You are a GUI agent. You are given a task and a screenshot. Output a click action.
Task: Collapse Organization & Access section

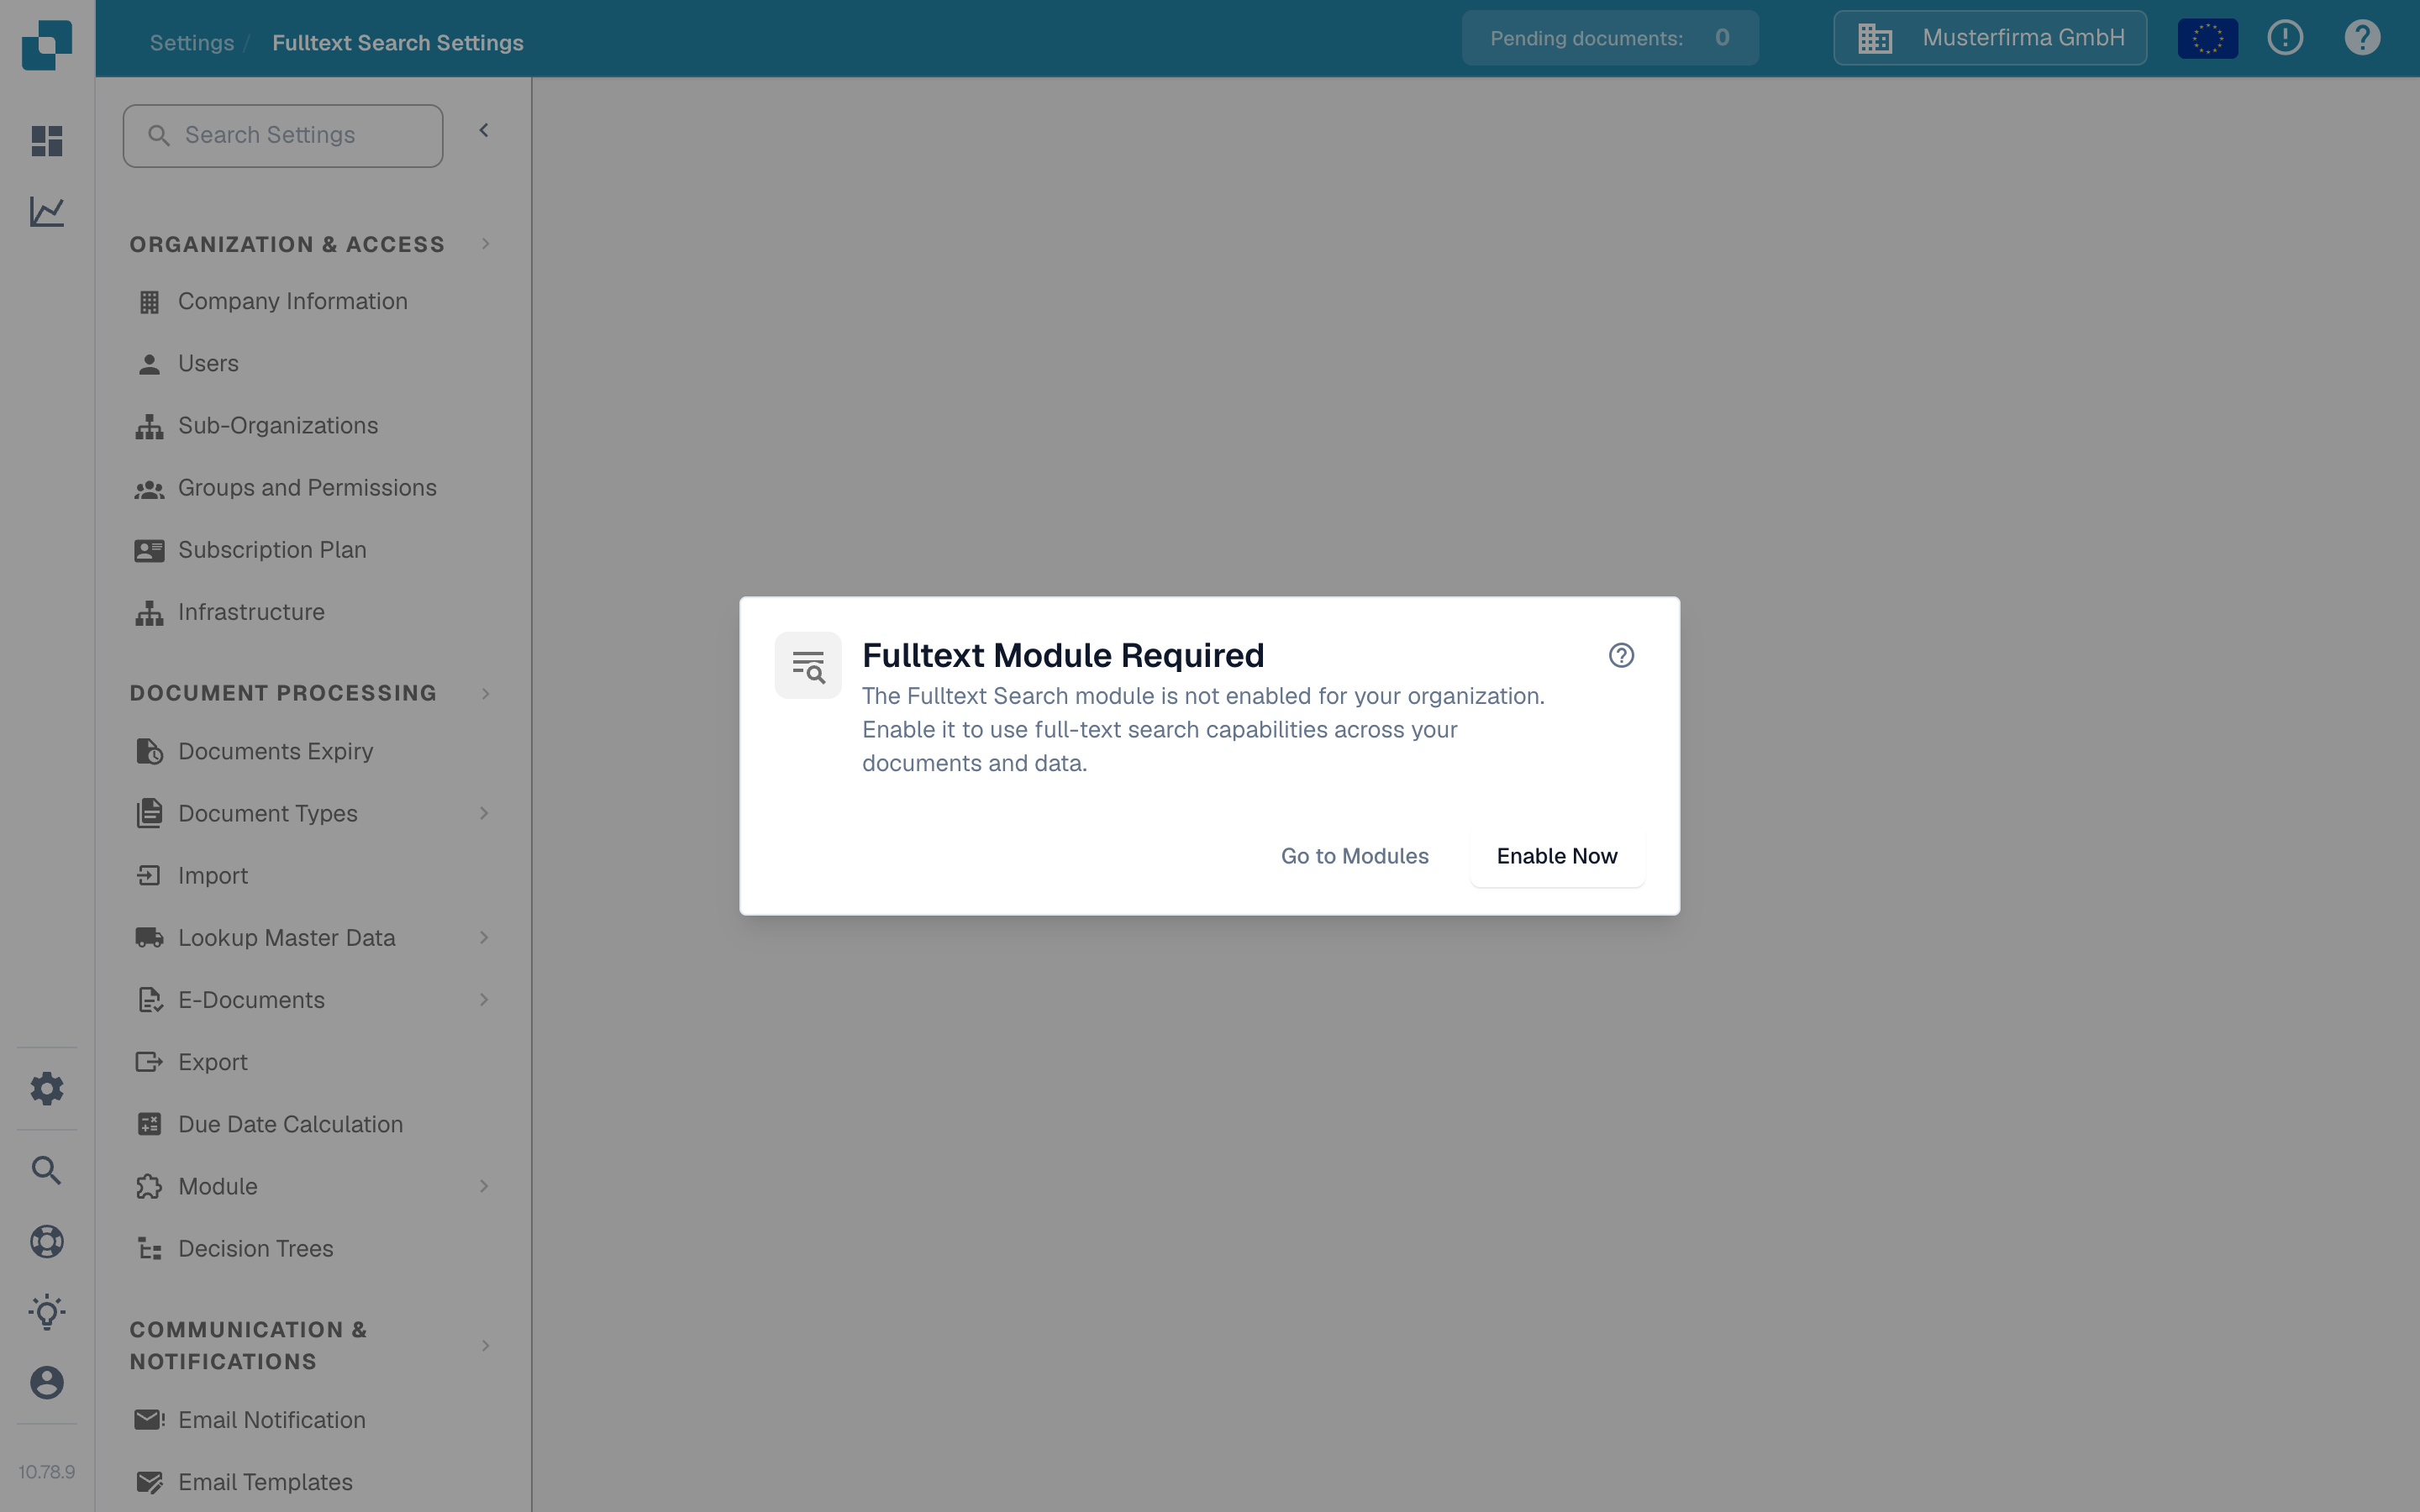486,244
